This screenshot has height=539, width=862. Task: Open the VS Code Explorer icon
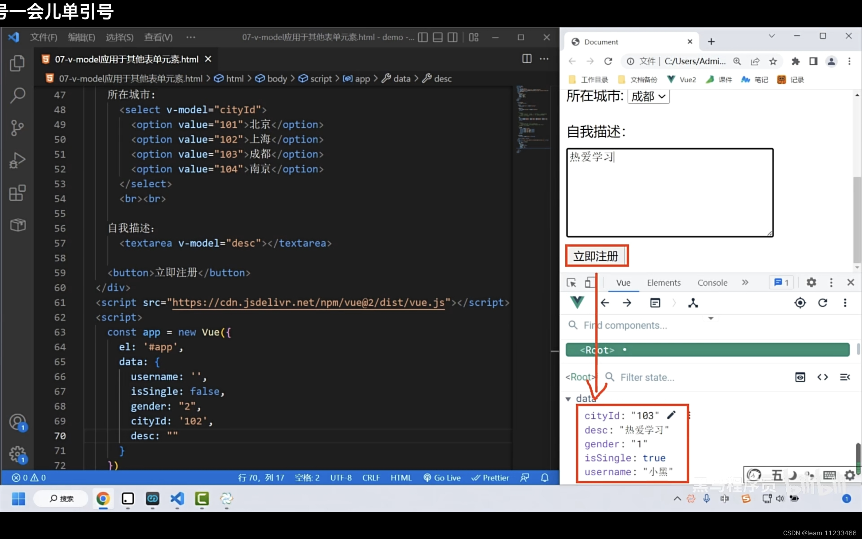pos(17,63)
